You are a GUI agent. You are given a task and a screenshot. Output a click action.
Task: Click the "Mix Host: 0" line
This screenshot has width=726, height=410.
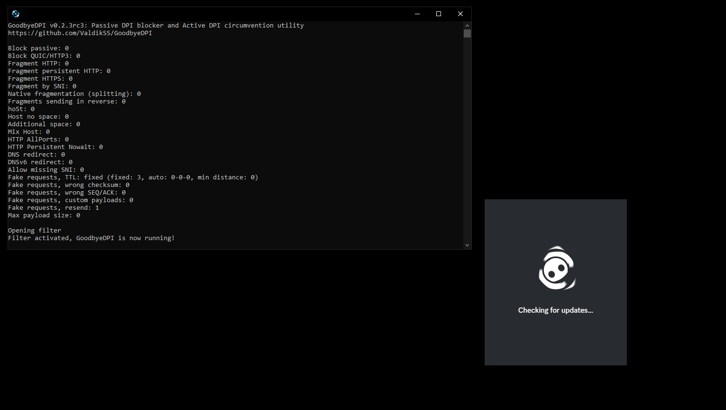pos(29,132)
